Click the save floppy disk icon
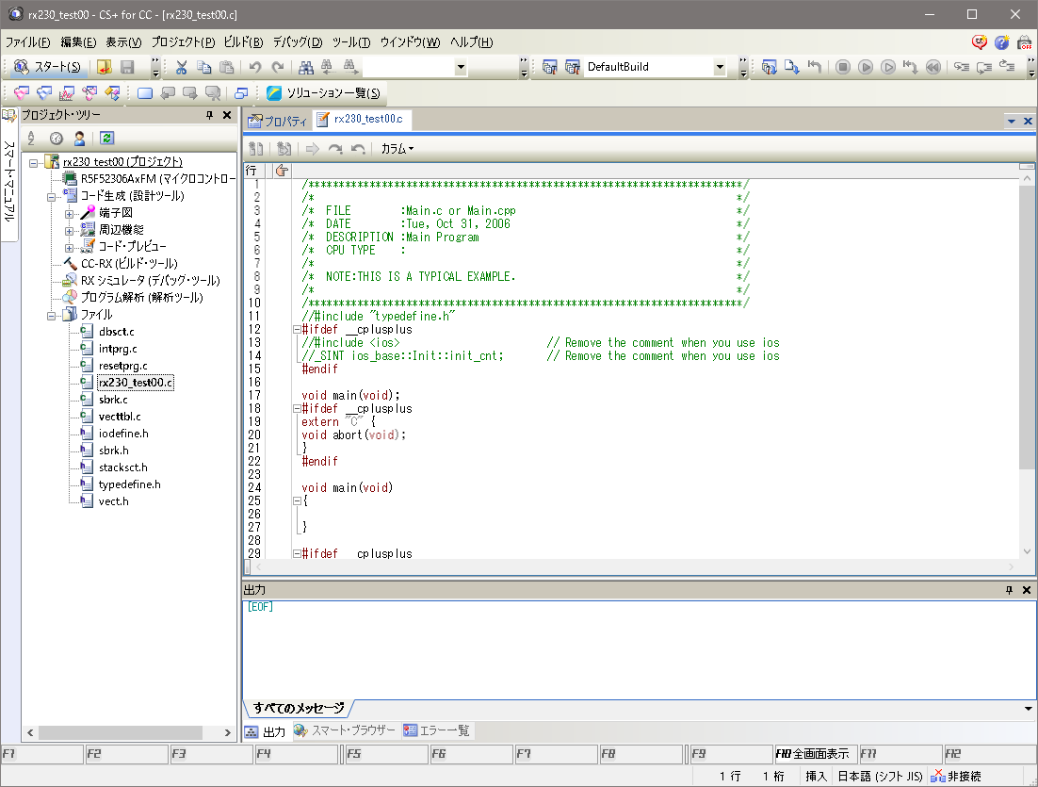Image resolution: width=1038 pixels, height=787 pixels. [127, 67]
